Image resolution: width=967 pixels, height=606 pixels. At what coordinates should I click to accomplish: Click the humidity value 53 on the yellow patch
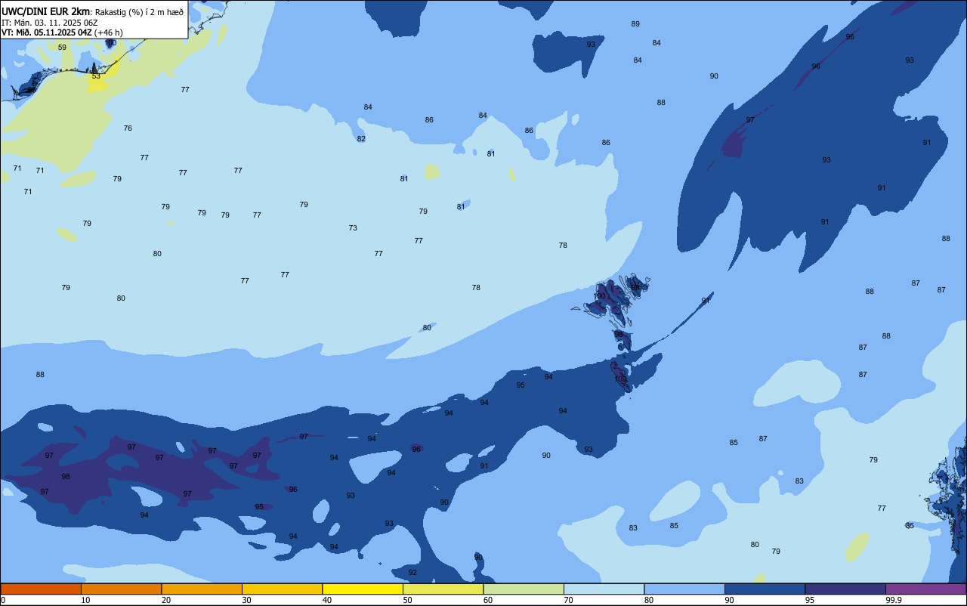click(96, 76)
